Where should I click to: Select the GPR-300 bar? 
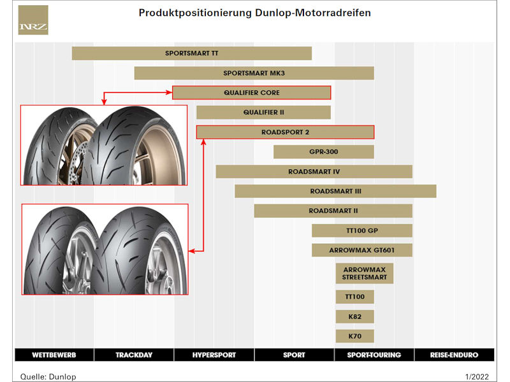pos(324,152)
